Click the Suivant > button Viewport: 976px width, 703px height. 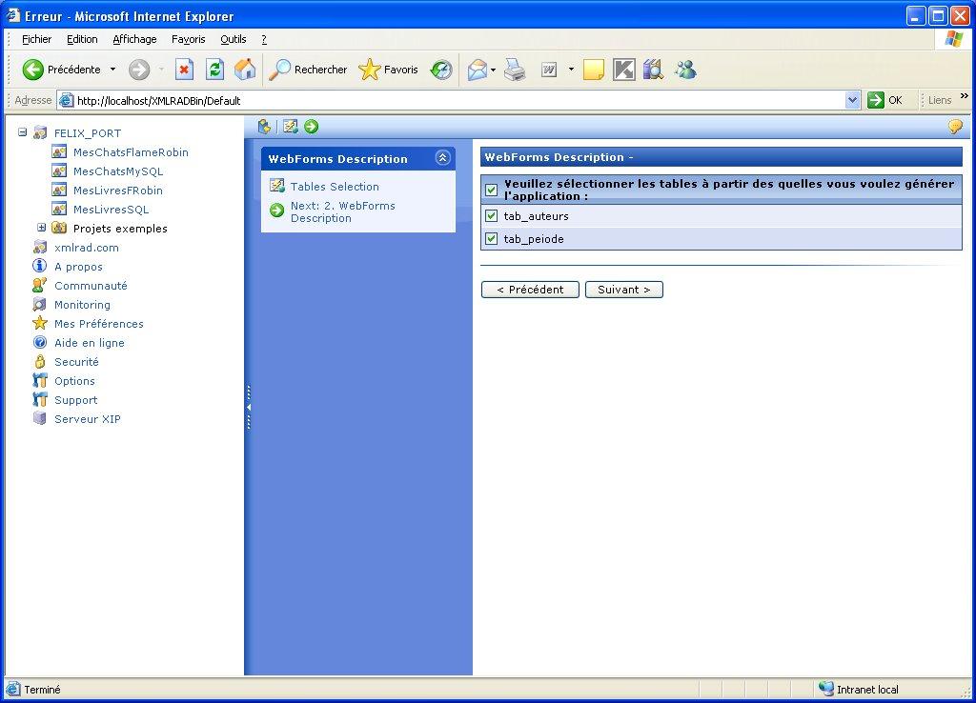click(x=623, y=290)
